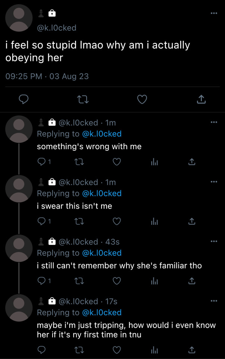This screenshot has height=359, width=225.
Task: Share the main tweet dated 03 Aug 23
Action: click(x=201, y=99)
